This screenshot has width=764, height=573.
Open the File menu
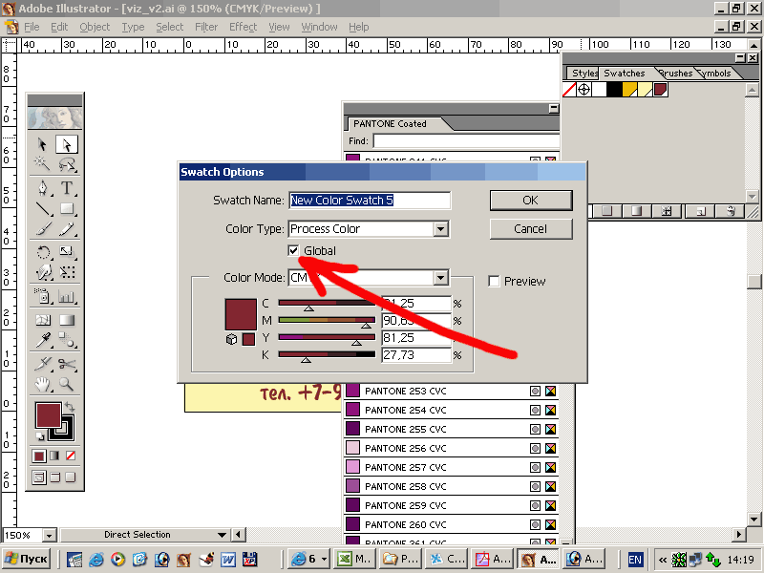coord(32,27)
